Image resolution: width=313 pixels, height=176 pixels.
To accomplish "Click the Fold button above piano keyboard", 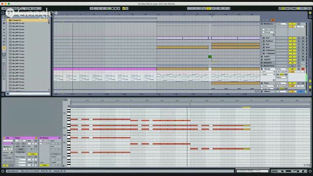I will (65, 100).
